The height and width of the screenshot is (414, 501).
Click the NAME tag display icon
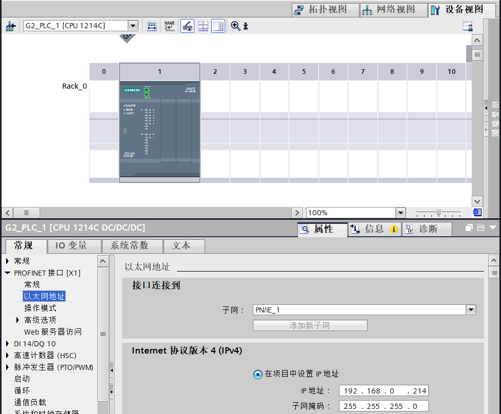170,26
